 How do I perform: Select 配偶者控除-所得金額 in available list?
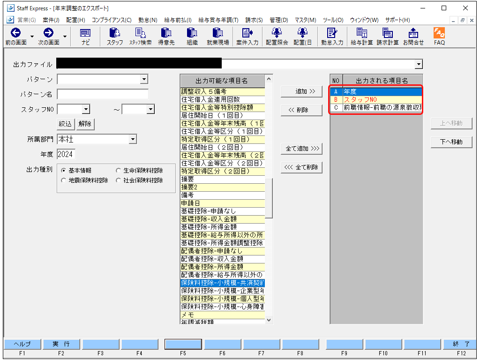[223, 267]
